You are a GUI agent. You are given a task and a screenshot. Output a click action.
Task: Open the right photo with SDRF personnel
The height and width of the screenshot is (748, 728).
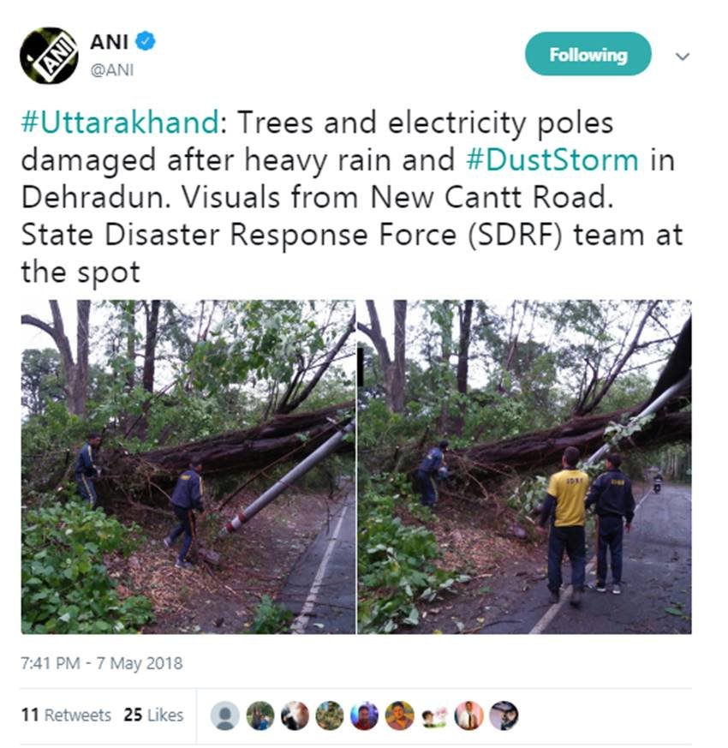(x=524, y=467)
